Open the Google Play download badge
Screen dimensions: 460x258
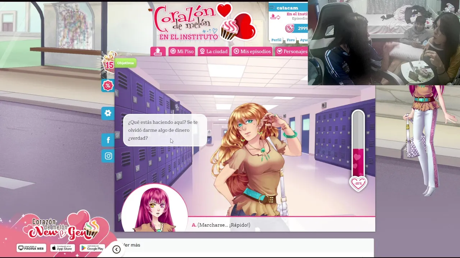92,248
